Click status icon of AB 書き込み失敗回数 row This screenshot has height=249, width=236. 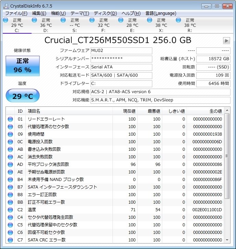pyautogui.click(x=10, y=149)
